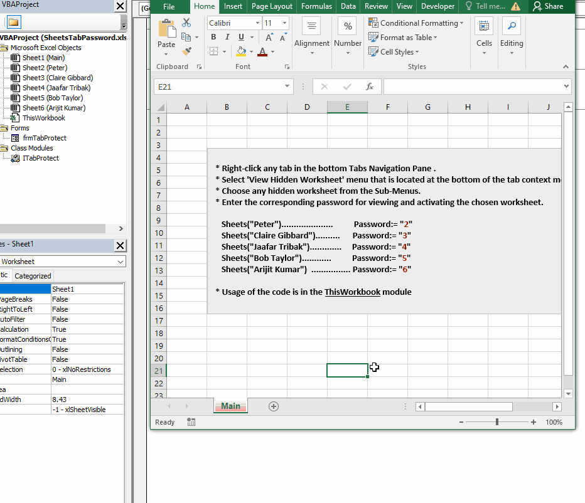Click the macro record status bar icon

[x=191, y=422]
